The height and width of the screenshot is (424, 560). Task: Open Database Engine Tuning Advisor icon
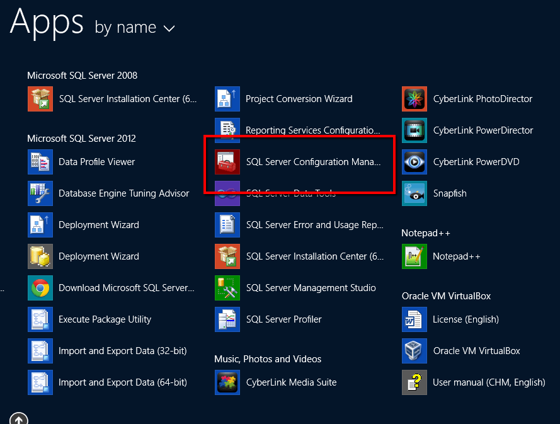tap(40, 193)
